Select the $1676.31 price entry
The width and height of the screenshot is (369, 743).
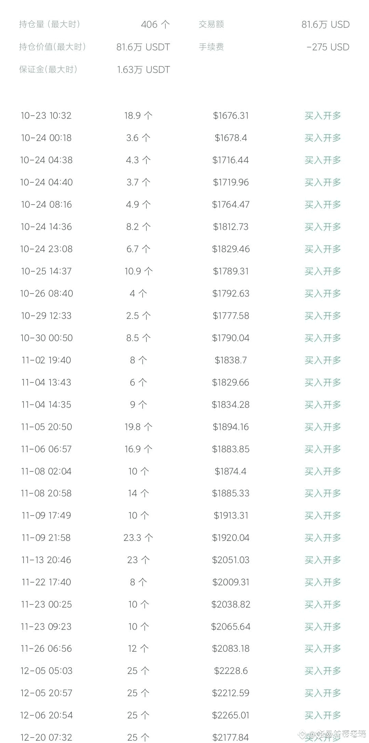231,116
